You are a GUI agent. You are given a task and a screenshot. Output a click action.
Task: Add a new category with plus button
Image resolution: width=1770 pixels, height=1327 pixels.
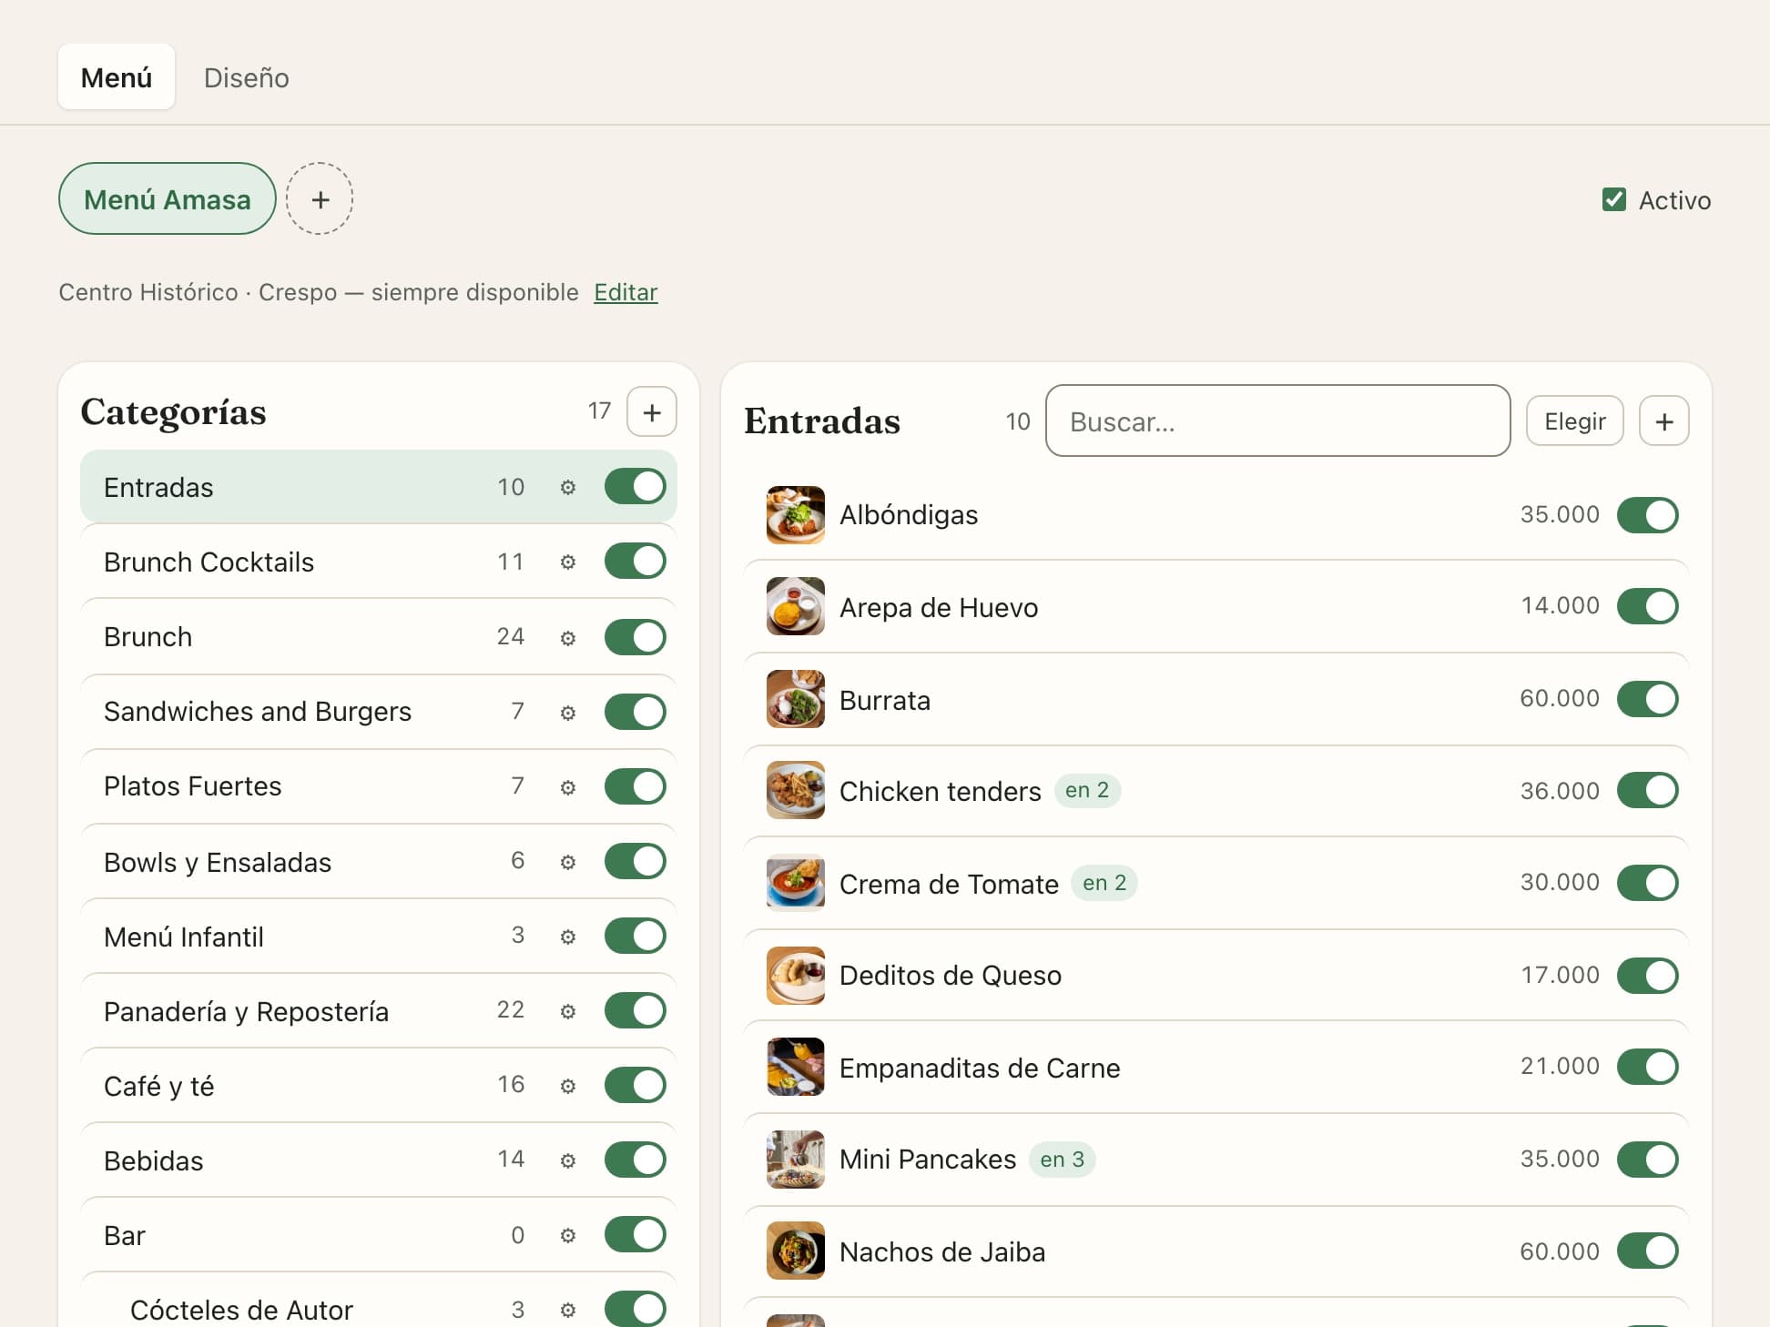click(652, 411)
